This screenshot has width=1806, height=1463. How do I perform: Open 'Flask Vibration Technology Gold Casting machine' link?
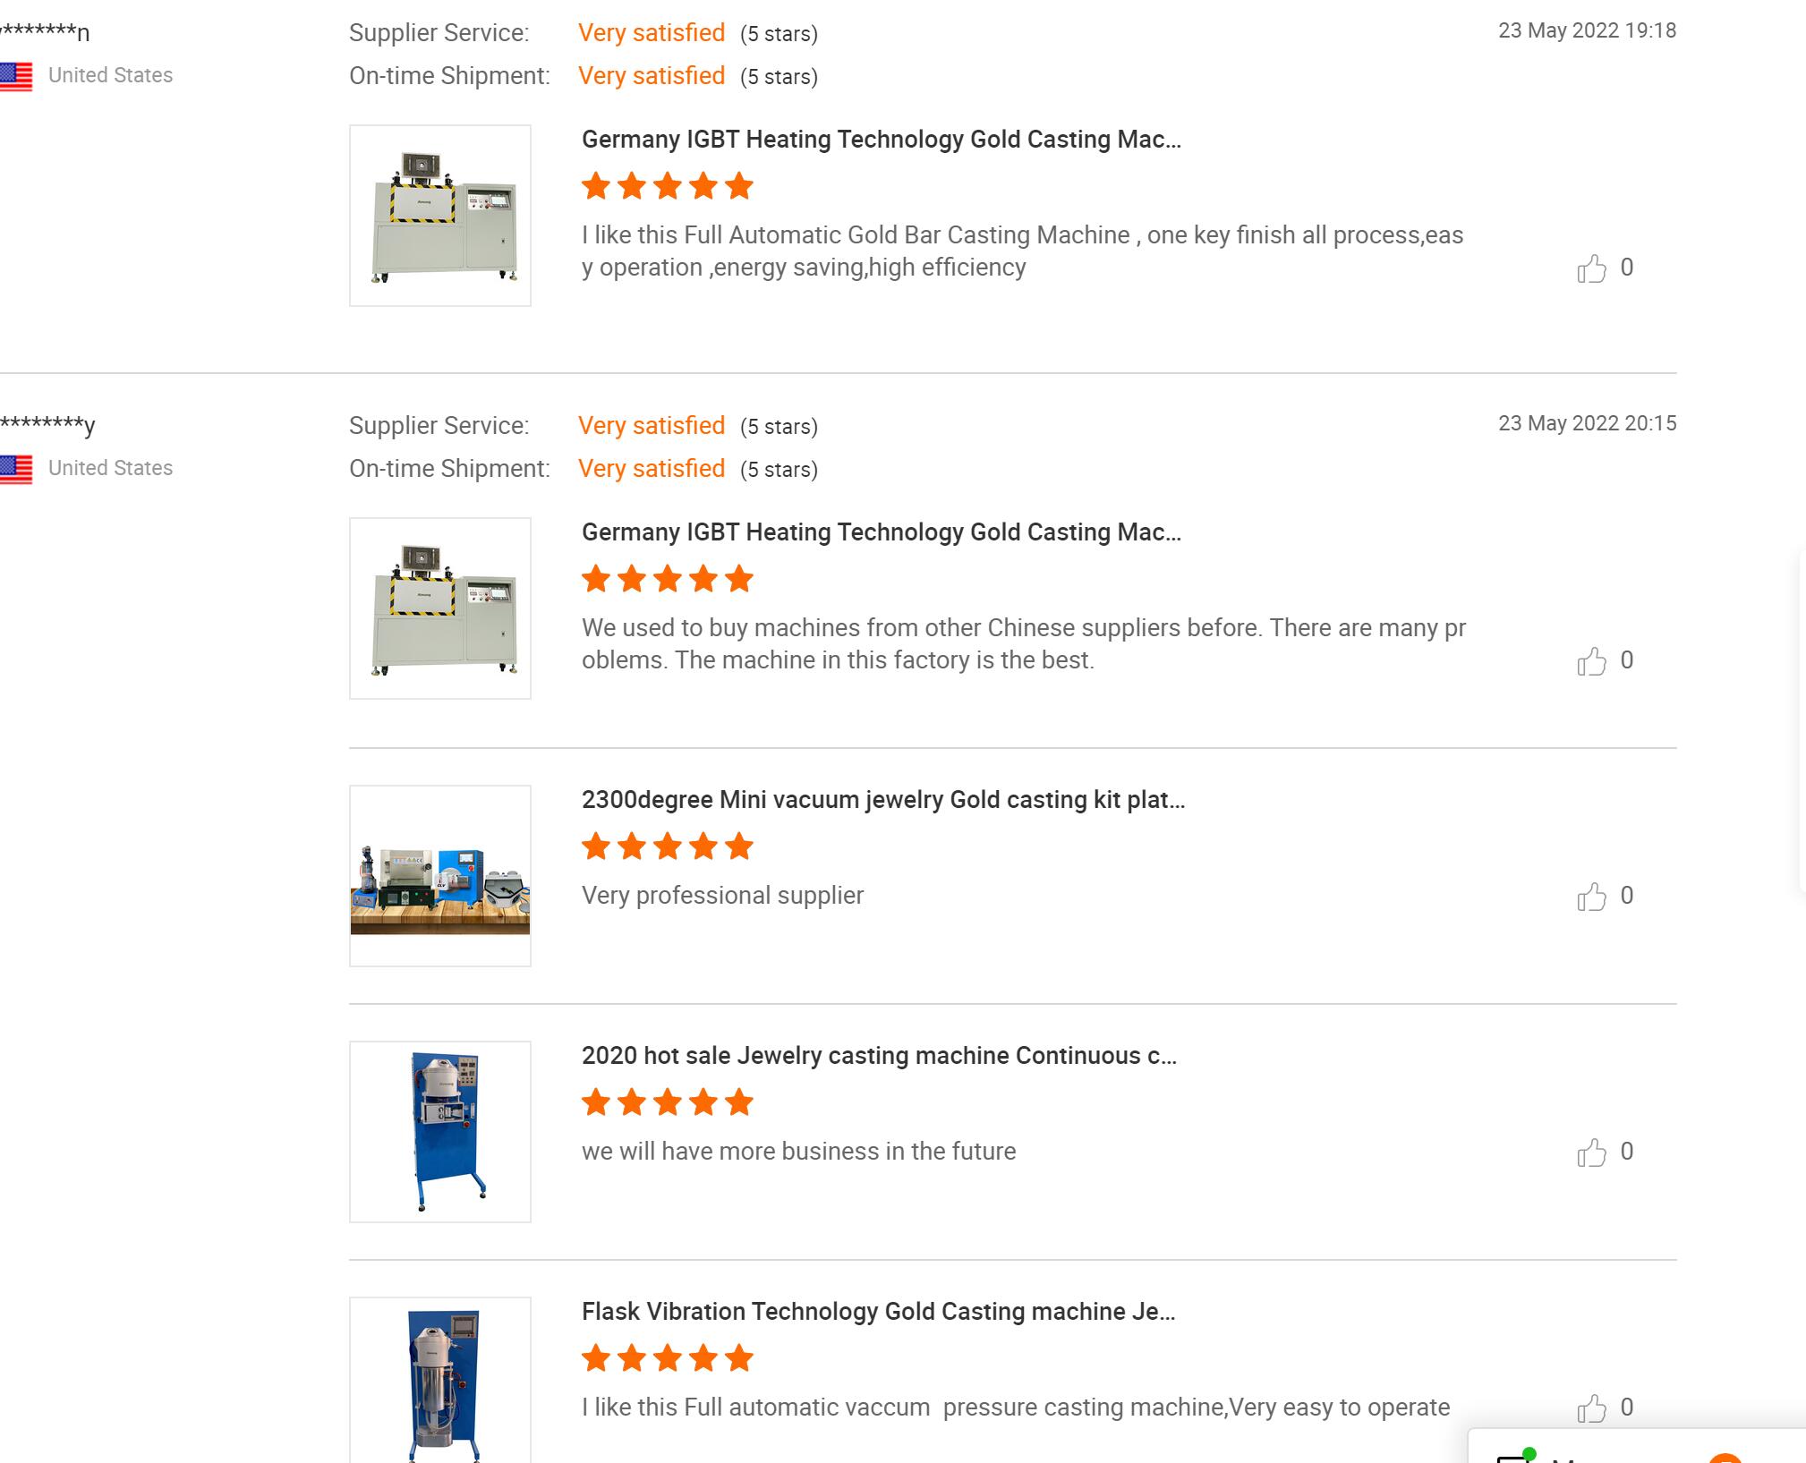(x=878, y=1312)
